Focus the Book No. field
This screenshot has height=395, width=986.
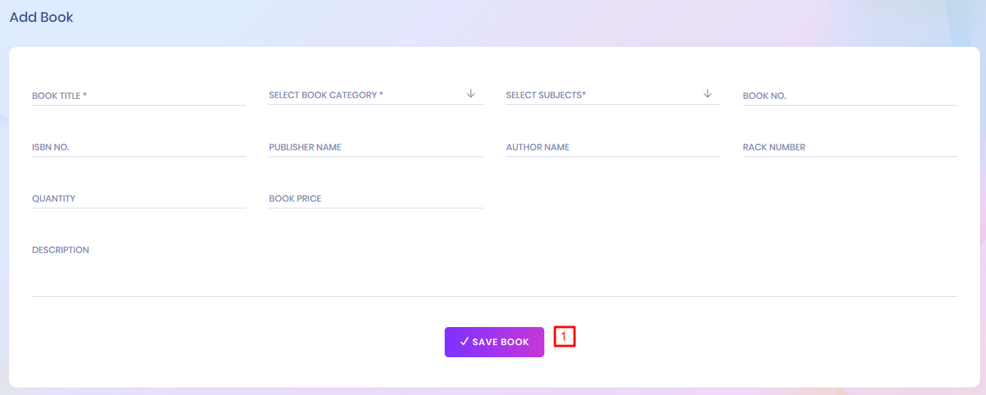click(x=849, y=96)
